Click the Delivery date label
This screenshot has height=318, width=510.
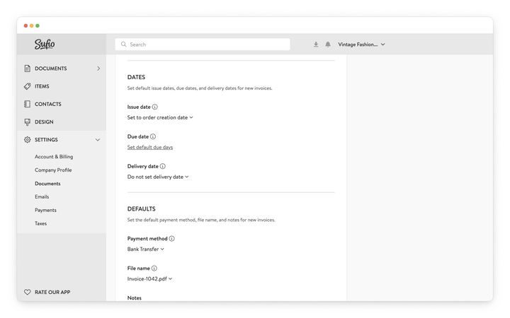point(143,166)
